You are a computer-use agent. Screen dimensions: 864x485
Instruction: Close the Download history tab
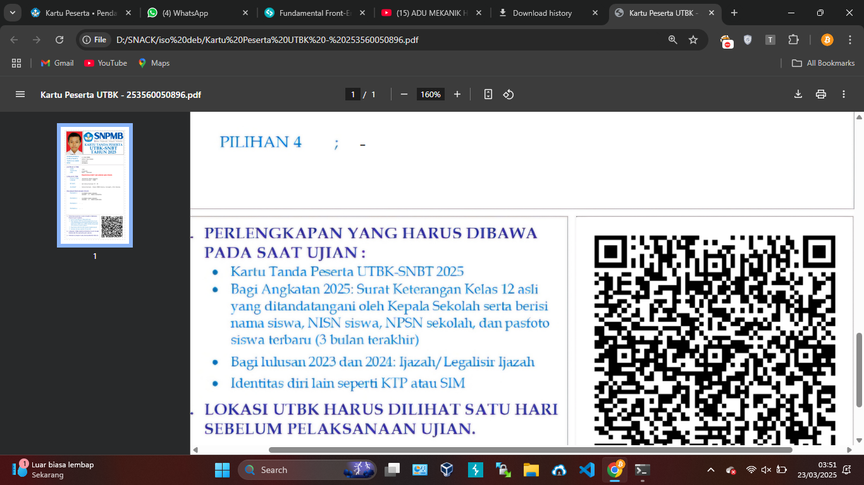tap(595, 13)
